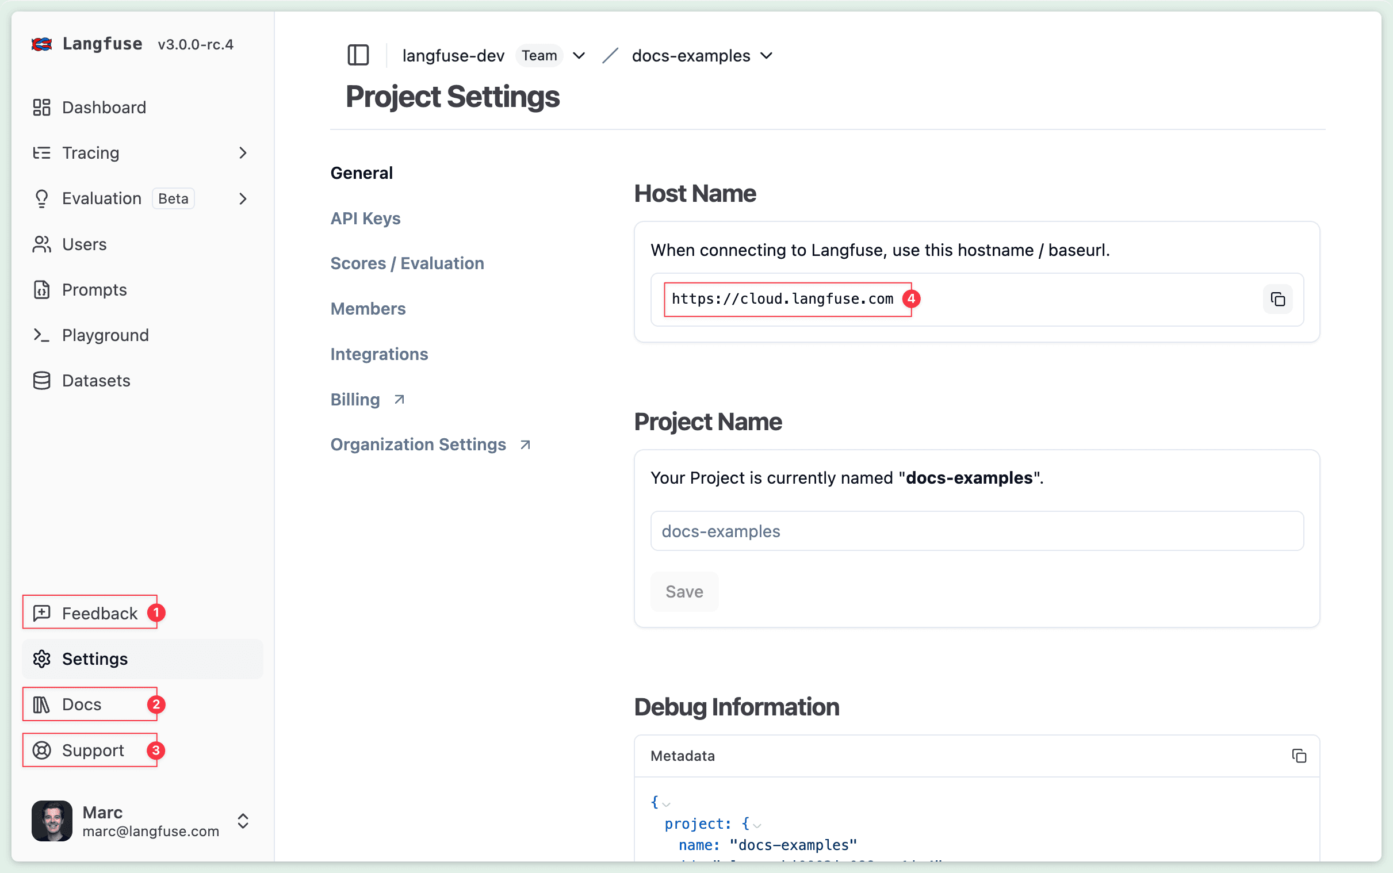This screenshot has height=873, width=1393.
Task: Copy the hostname URL
Action: (x=1277, y=299)
